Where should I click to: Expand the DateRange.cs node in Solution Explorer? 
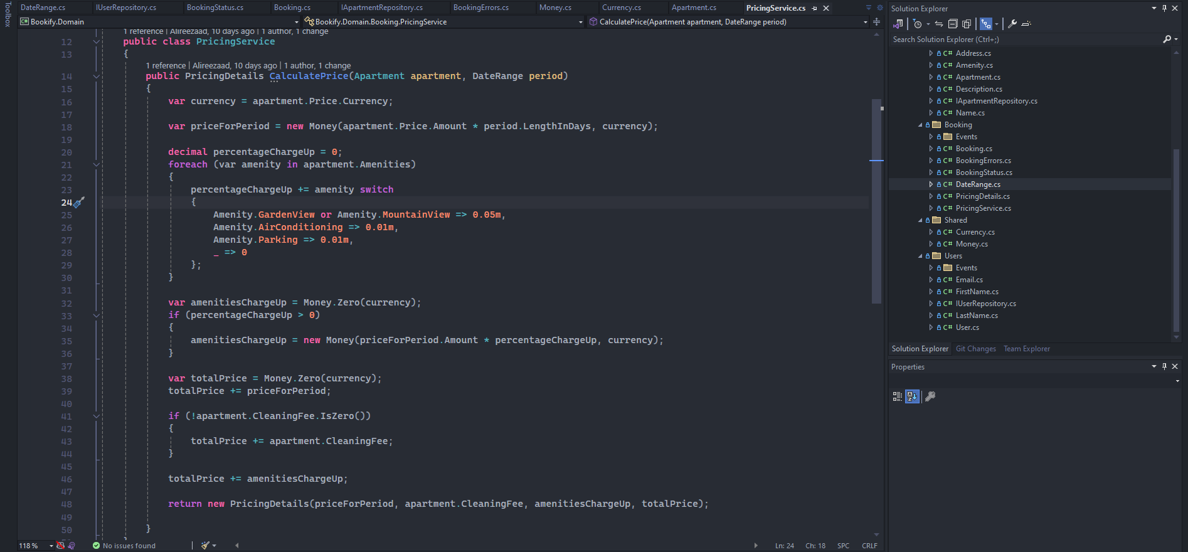click(931, 184)
